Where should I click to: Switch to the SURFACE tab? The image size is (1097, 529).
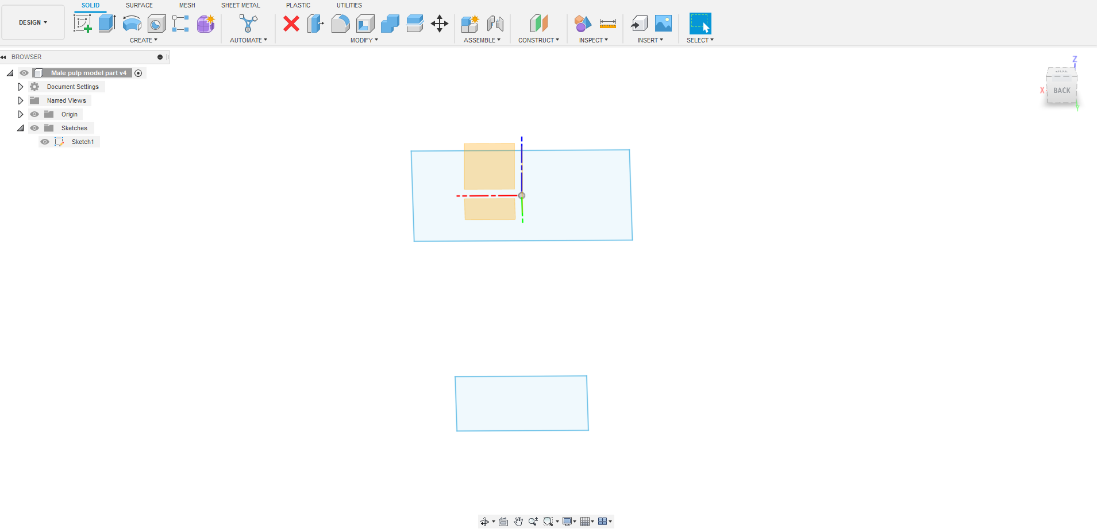coord(139,5)
